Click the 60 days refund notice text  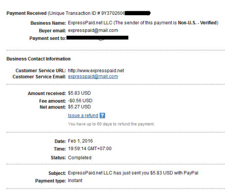coord(111,124)
